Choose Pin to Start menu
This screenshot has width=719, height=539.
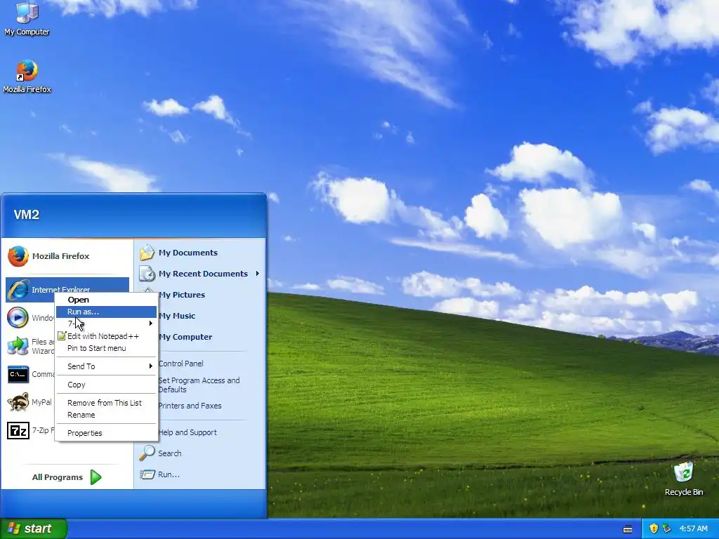click(107, 348)
